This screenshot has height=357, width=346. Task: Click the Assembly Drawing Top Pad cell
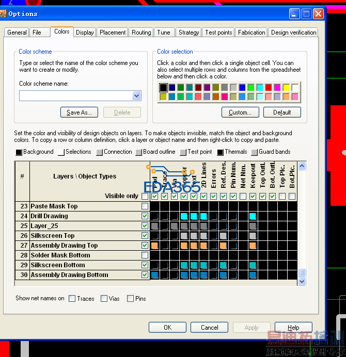click(x=155, y=246)
